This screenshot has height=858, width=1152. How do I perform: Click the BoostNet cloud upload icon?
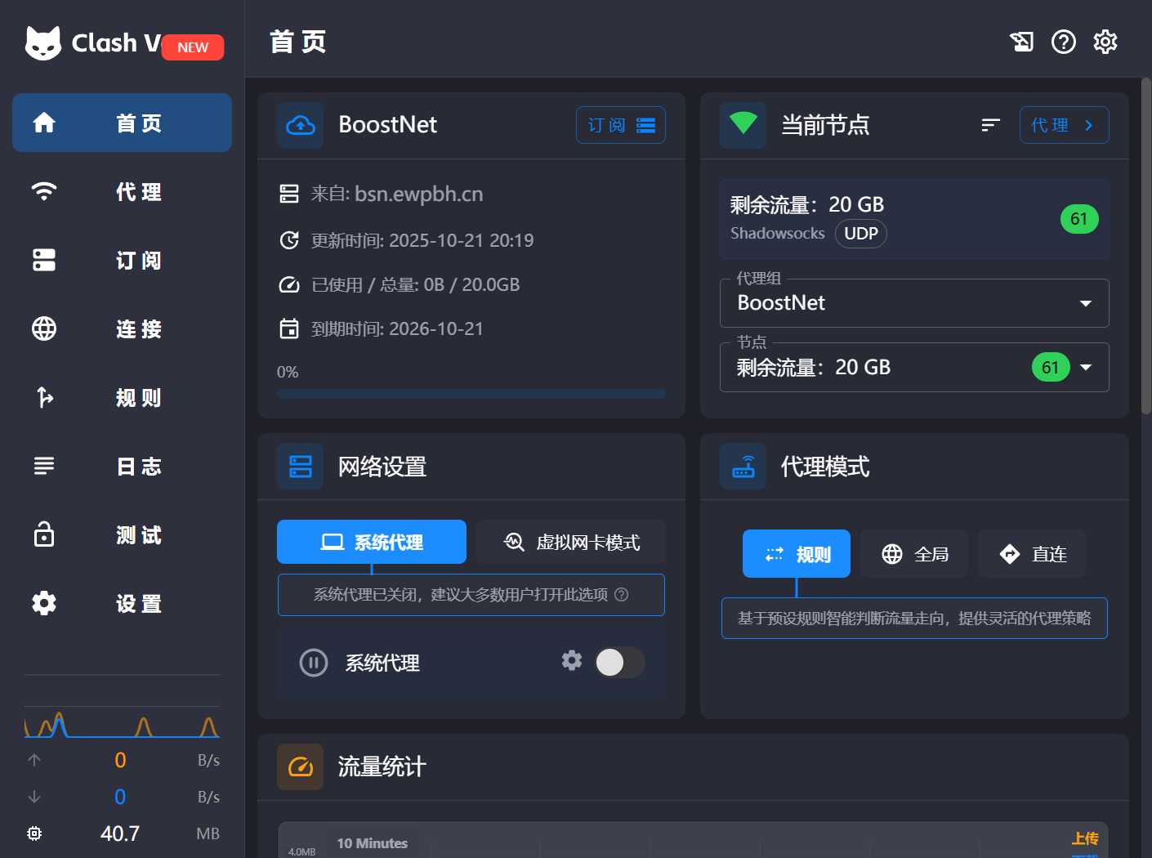tap(300, 125)
